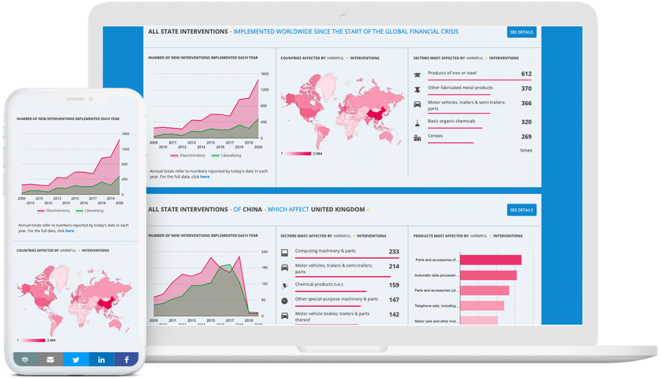The image size is (660, 378).
Task: Click the Cereals sector icon
Action: point(416,137)
